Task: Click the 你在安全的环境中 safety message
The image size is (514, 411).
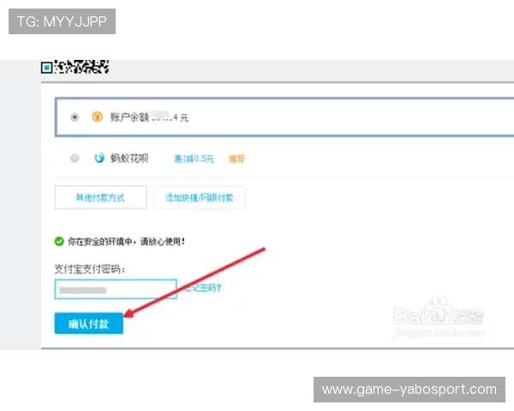Action: (x=127, y=241)
